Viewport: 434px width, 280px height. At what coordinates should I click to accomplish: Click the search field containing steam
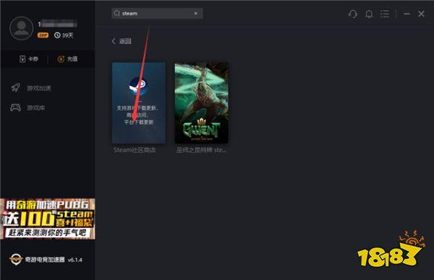(157, 13)
